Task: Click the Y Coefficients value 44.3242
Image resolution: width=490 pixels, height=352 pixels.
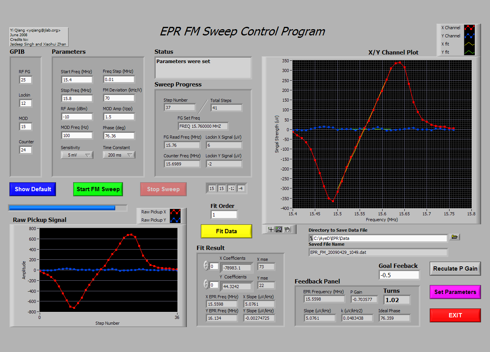Action: point(237,287)
